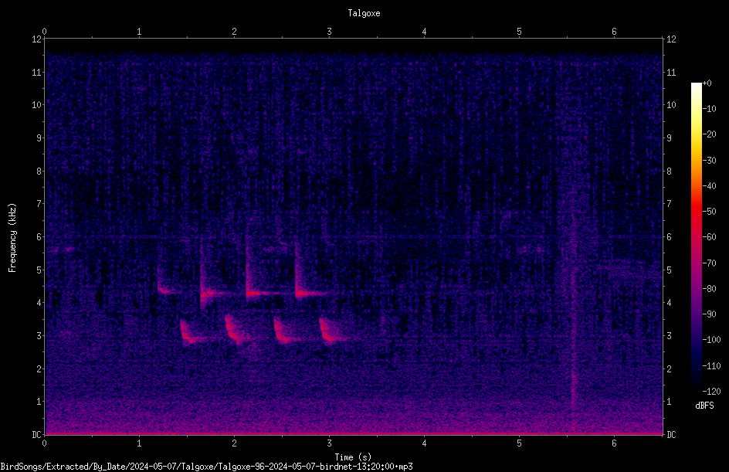Click the 5 second tick on top axis
This screenshot has height=472, width=729.
click(x=519, y=32)
